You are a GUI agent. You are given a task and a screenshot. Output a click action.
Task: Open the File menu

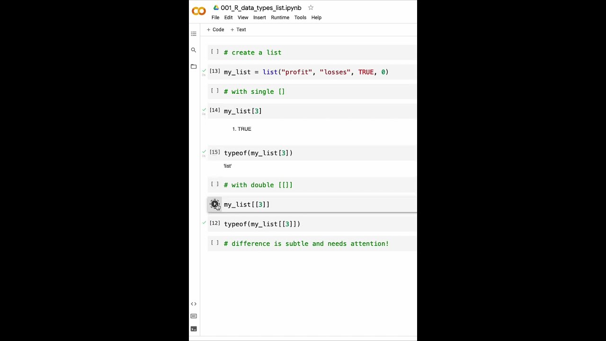click(x=215, y=18)
